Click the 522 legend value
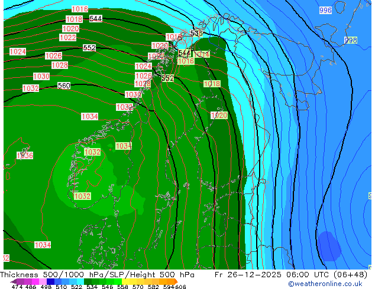This screenshot has width=375, height=289. click(76, 287)
